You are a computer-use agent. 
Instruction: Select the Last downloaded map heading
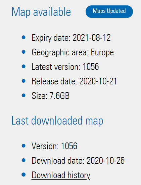(57, 121)
